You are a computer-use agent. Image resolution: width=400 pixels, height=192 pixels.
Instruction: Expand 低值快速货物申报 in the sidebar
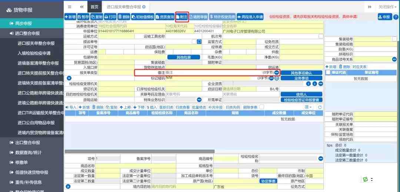click(31, 172)
